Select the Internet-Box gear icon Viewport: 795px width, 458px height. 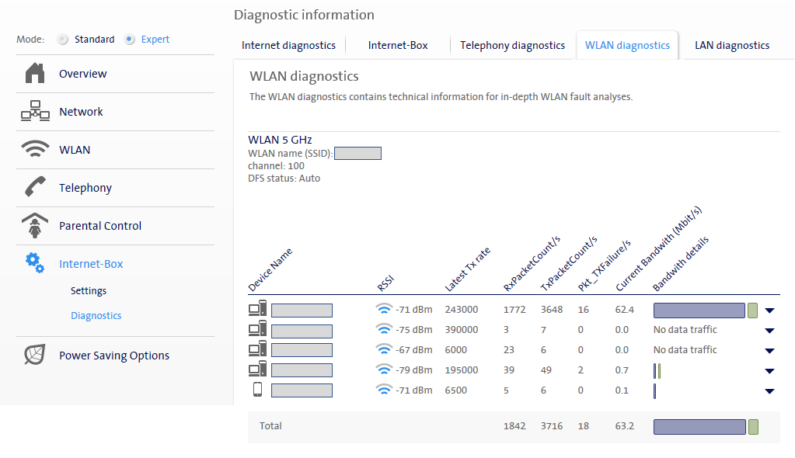click(34, 263)
